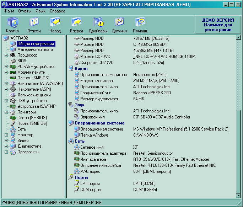The height and width of the screenshot is (207, 243).
Task: Click the application icon in title bar
Action: (x=5, y=5)
